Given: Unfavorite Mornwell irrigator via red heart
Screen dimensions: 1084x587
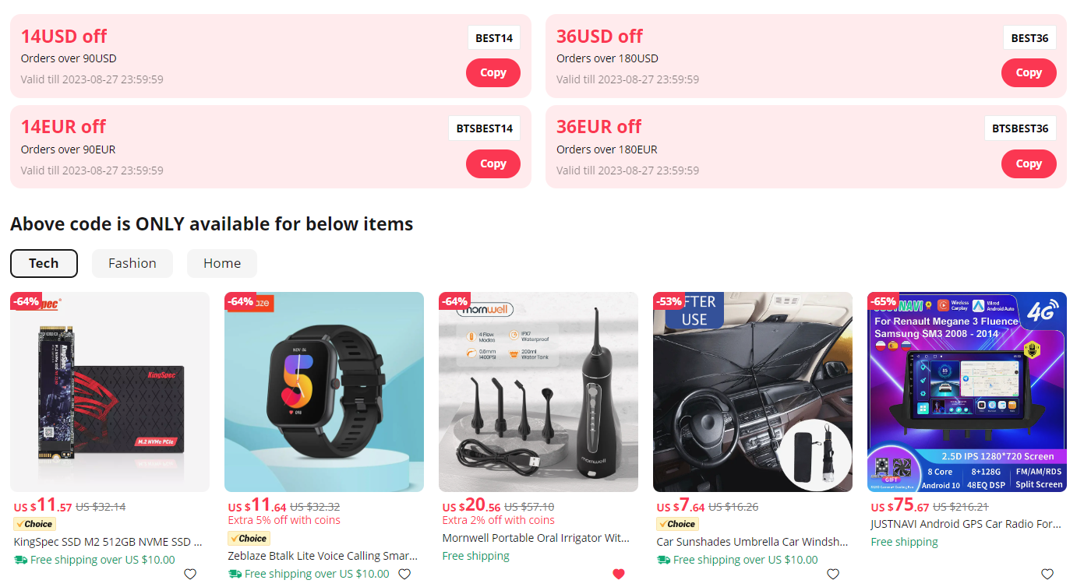Looking at the screenshot, I should (619, 575).
